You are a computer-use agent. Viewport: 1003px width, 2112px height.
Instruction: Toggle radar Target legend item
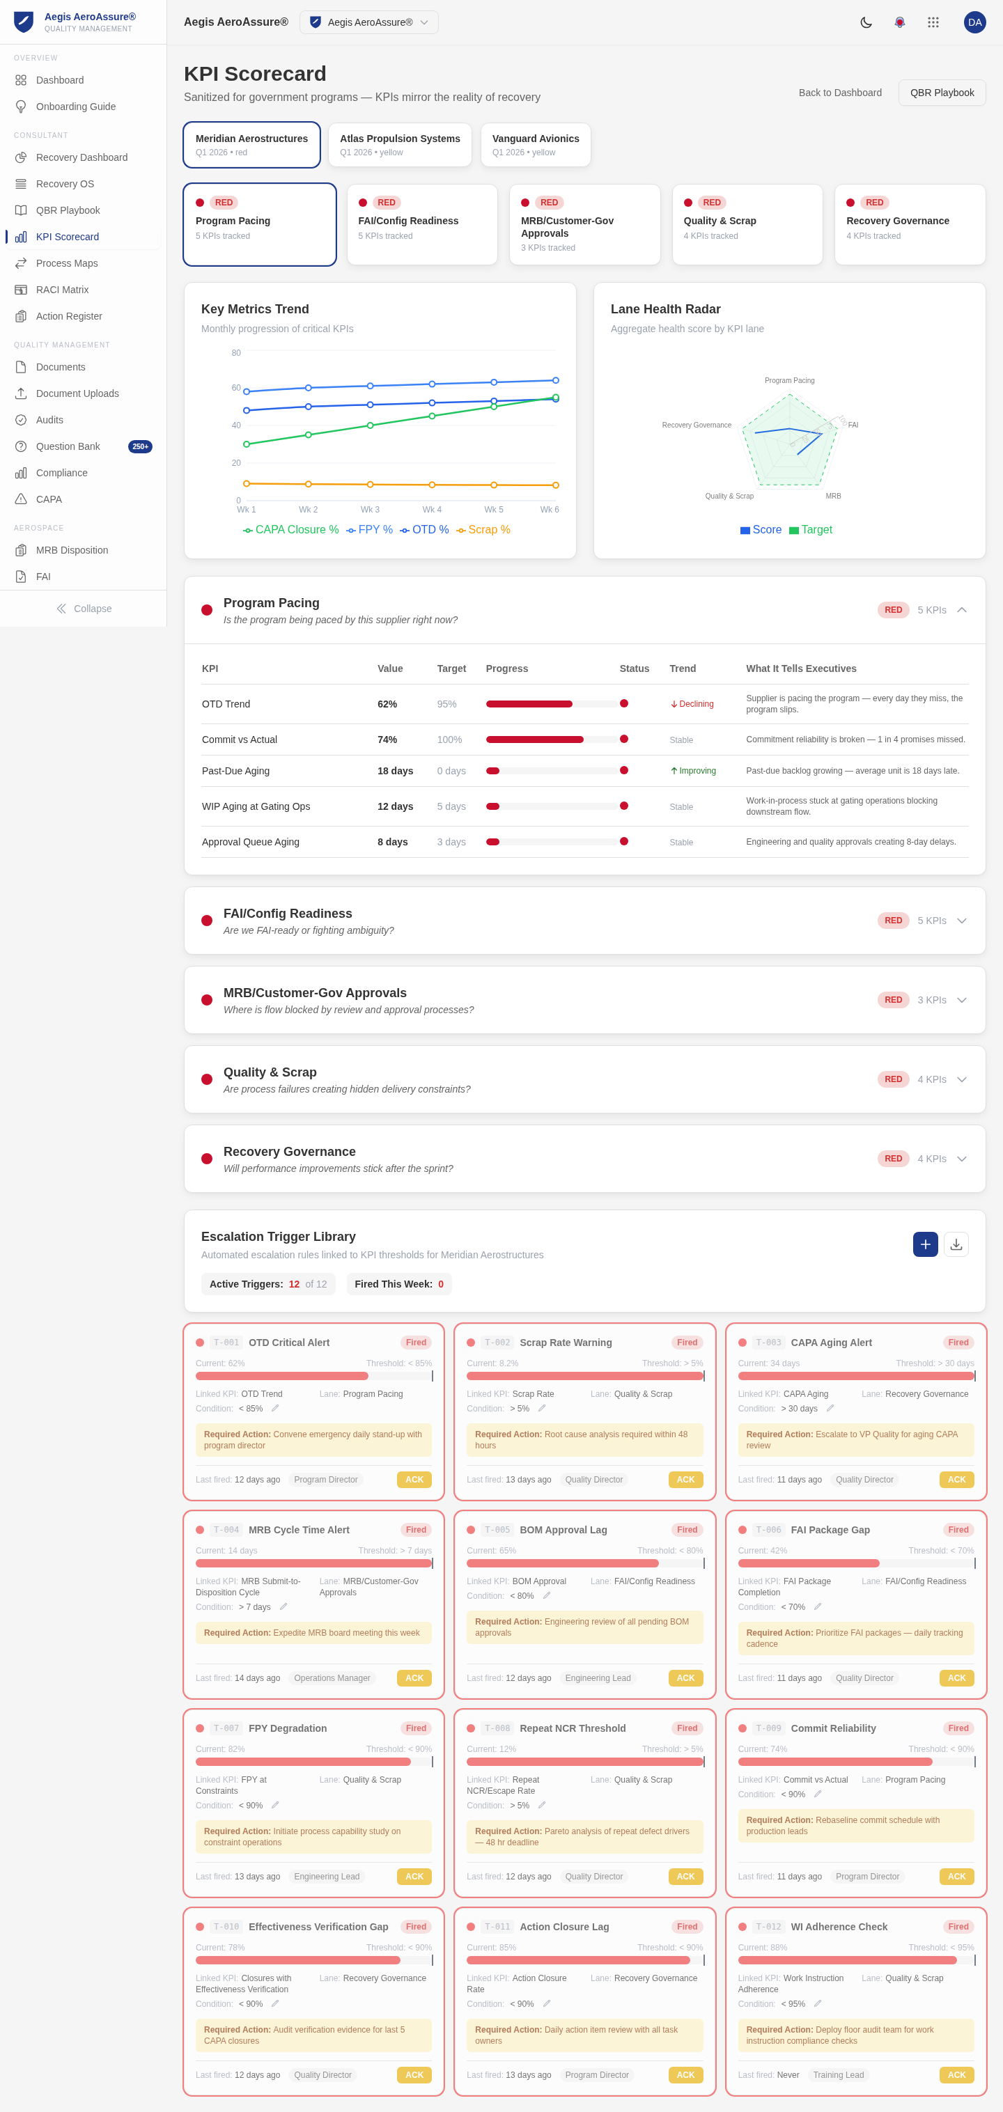[x=810, y=530]
